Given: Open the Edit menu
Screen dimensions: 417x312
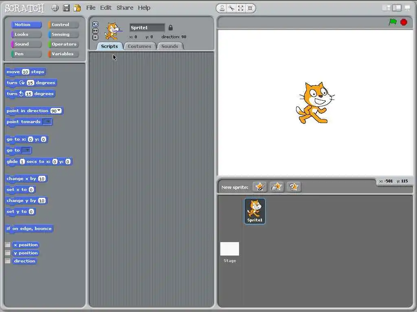Looking at the screenshot, I should (105, 8).
